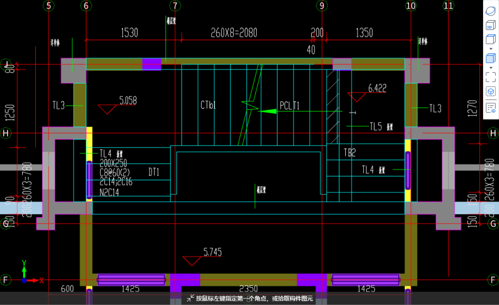This screenshot has width=499, height=305.
Task: Click the 1530 dimension text
Action: [x=129, y=33]
